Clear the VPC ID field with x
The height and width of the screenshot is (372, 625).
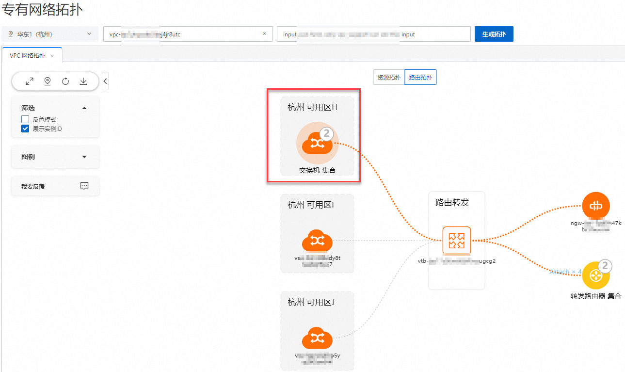tap(264, 34)
